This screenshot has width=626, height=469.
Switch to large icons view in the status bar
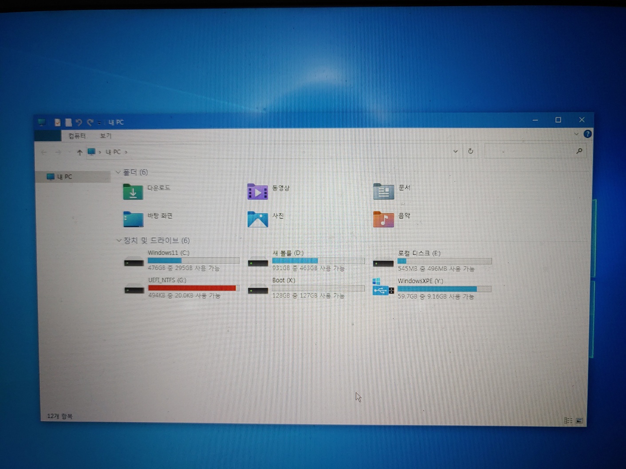pyautogui.click(x=579, y=421)
